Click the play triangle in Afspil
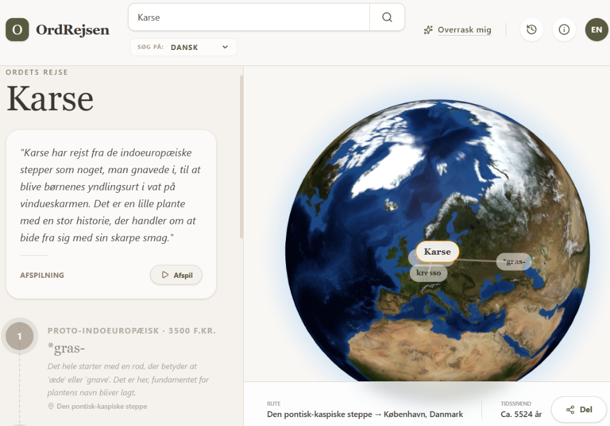The width and height of the screenshot is (610, 426). [x=165, y=275]
